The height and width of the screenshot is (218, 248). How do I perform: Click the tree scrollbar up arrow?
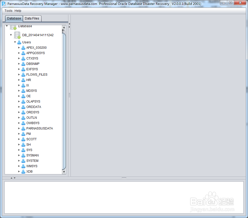tap(64, 27)
